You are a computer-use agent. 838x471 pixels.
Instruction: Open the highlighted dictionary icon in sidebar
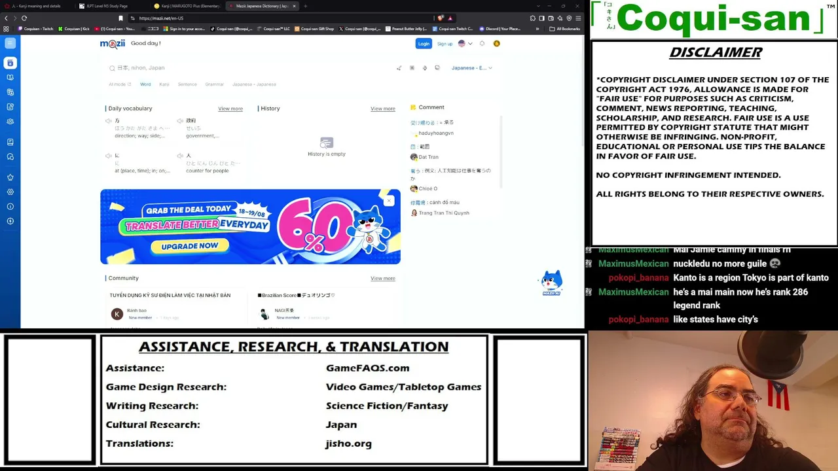(10, 63)
